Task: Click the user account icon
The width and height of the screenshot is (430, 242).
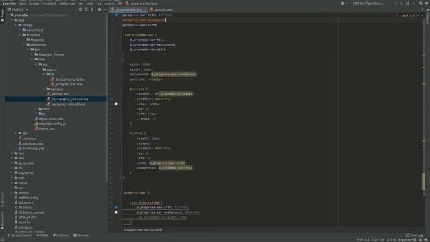Action: pos(343,3)
